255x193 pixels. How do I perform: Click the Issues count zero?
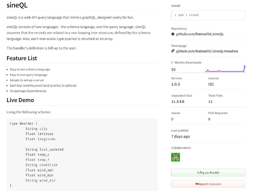click(172, 119)
